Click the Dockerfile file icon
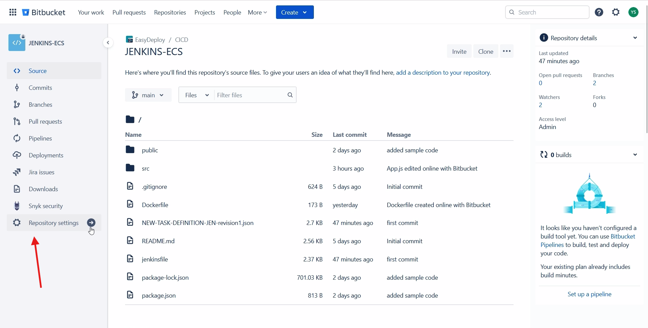Viewport: 648px width, 328px height. 130,204
